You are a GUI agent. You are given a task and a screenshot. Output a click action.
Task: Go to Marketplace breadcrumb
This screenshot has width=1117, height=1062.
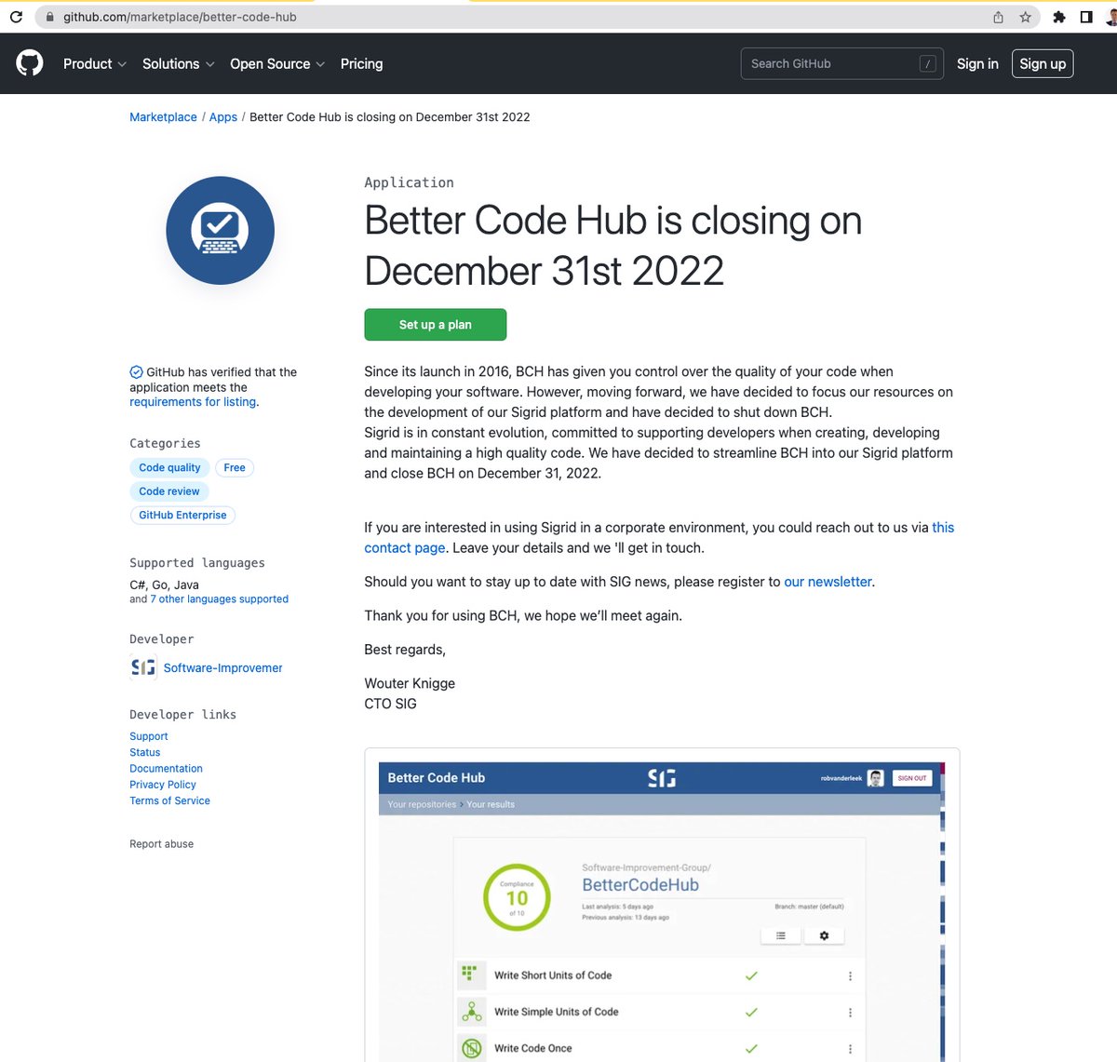point(163,117)
